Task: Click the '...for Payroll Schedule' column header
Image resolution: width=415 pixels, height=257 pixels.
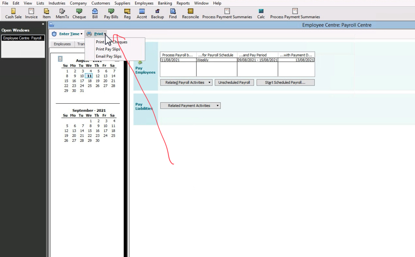Action: click(217, 55)
